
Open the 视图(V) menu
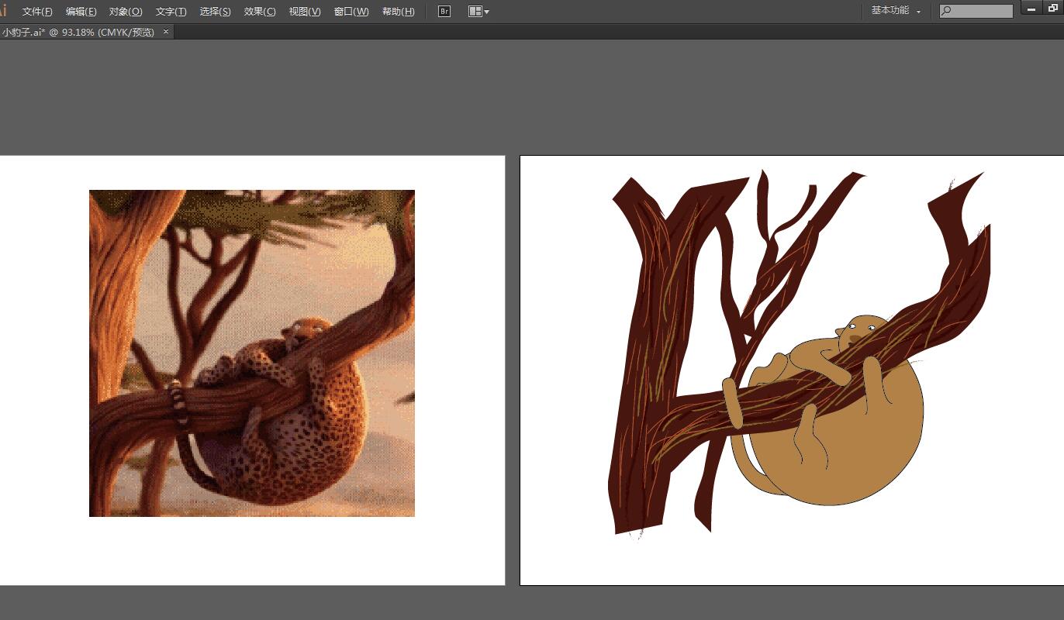tap(305, 12)
